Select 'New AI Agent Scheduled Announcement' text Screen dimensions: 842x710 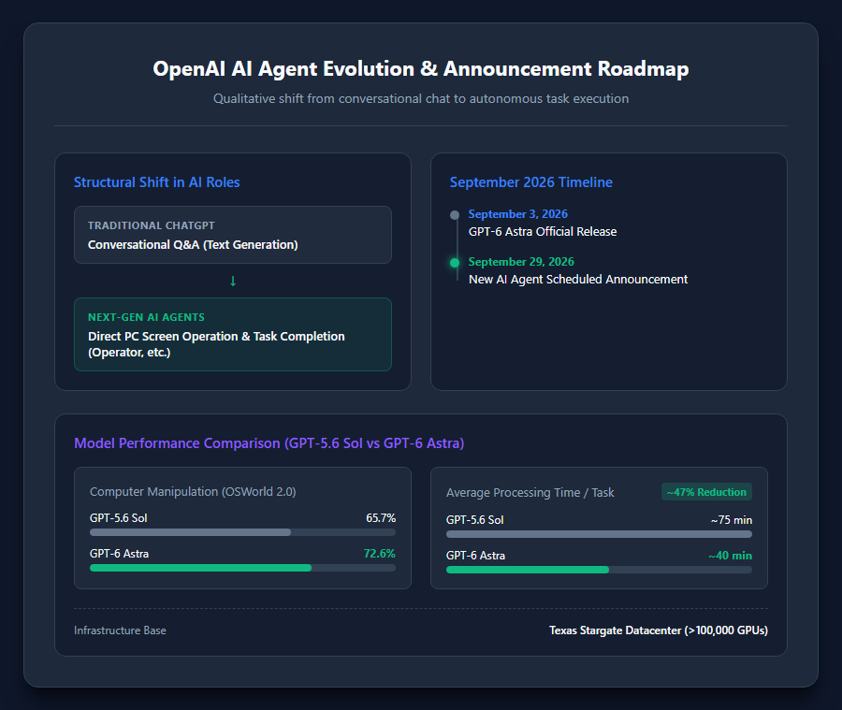578,280
